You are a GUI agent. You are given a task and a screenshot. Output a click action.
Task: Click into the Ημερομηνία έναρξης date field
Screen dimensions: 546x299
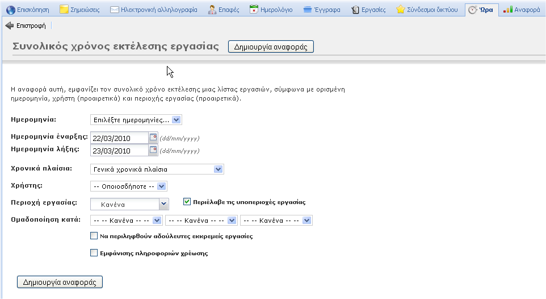[x=119, y=138]
